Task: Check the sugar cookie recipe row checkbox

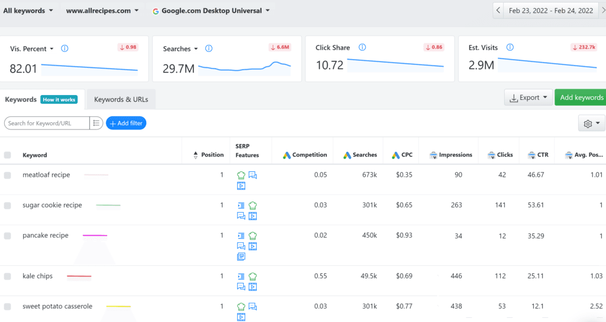Action: coord(7,206)
